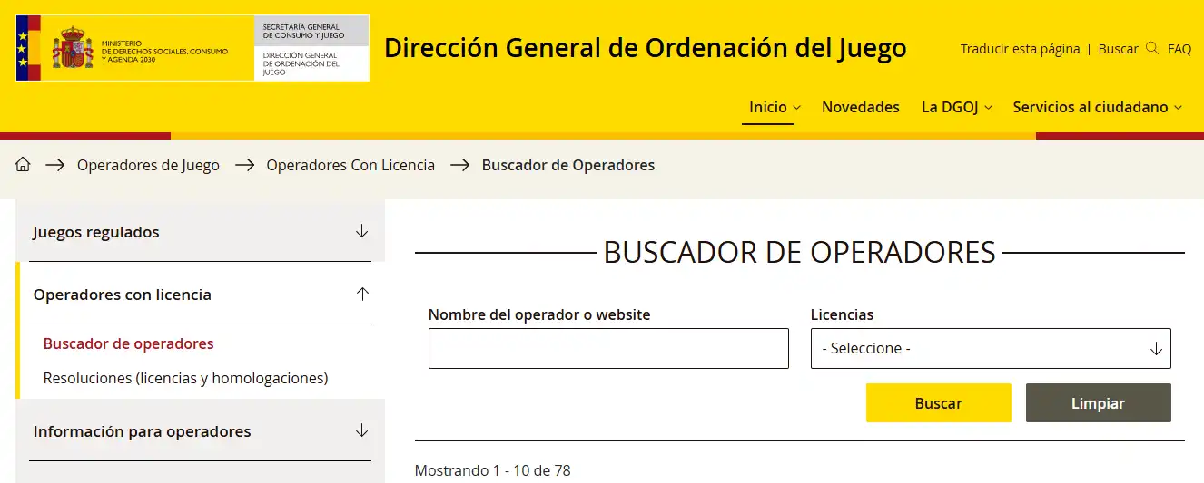The width and height of the screenshot is (1204, 483).
Task: Click the Buscar link in header
Action: click(x=1118, y=49)
